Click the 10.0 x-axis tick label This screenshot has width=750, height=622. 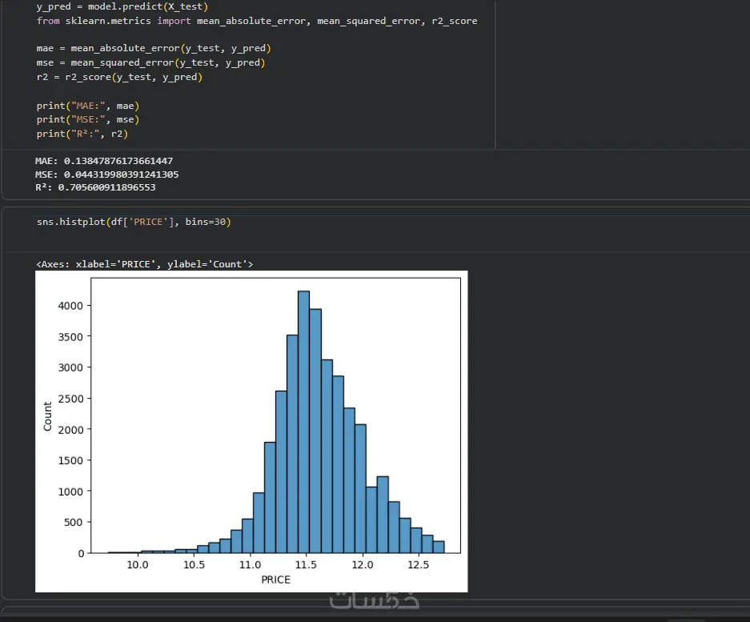(x=138, y=565)
